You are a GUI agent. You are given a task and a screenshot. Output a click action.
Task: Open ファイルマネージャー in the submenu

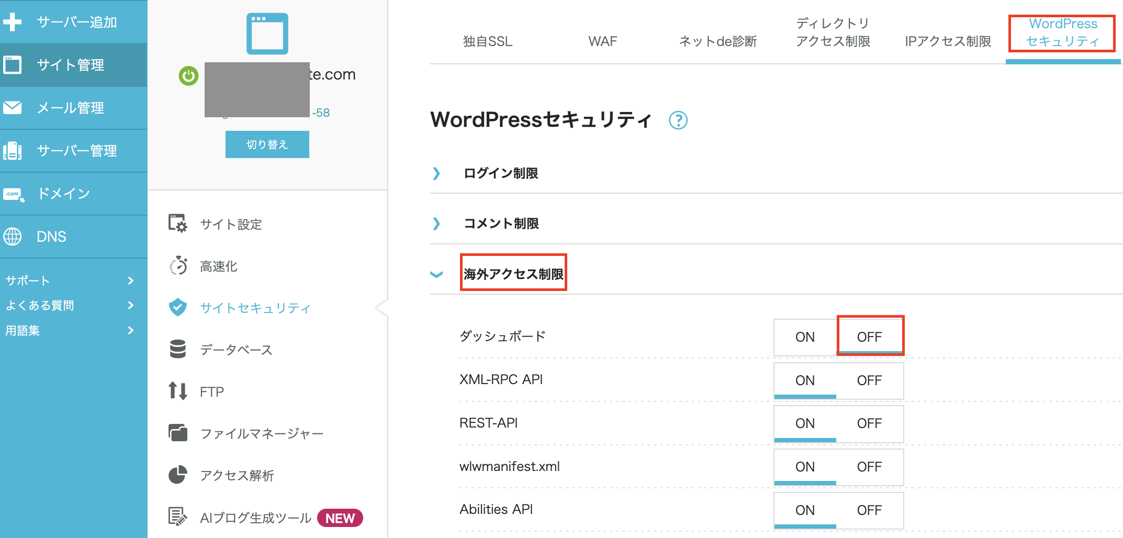(x=262, y=433)
